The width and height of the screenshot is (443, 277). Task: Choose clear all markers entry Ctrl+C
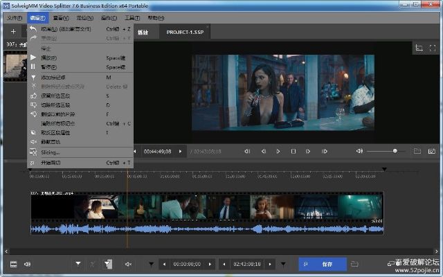click(x=80, y=123)
